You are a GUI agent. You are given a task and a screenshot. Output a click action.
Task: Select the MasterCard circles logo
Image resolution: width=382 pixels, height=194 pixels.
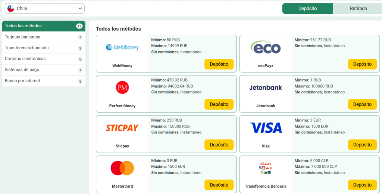tap(122, 168)
